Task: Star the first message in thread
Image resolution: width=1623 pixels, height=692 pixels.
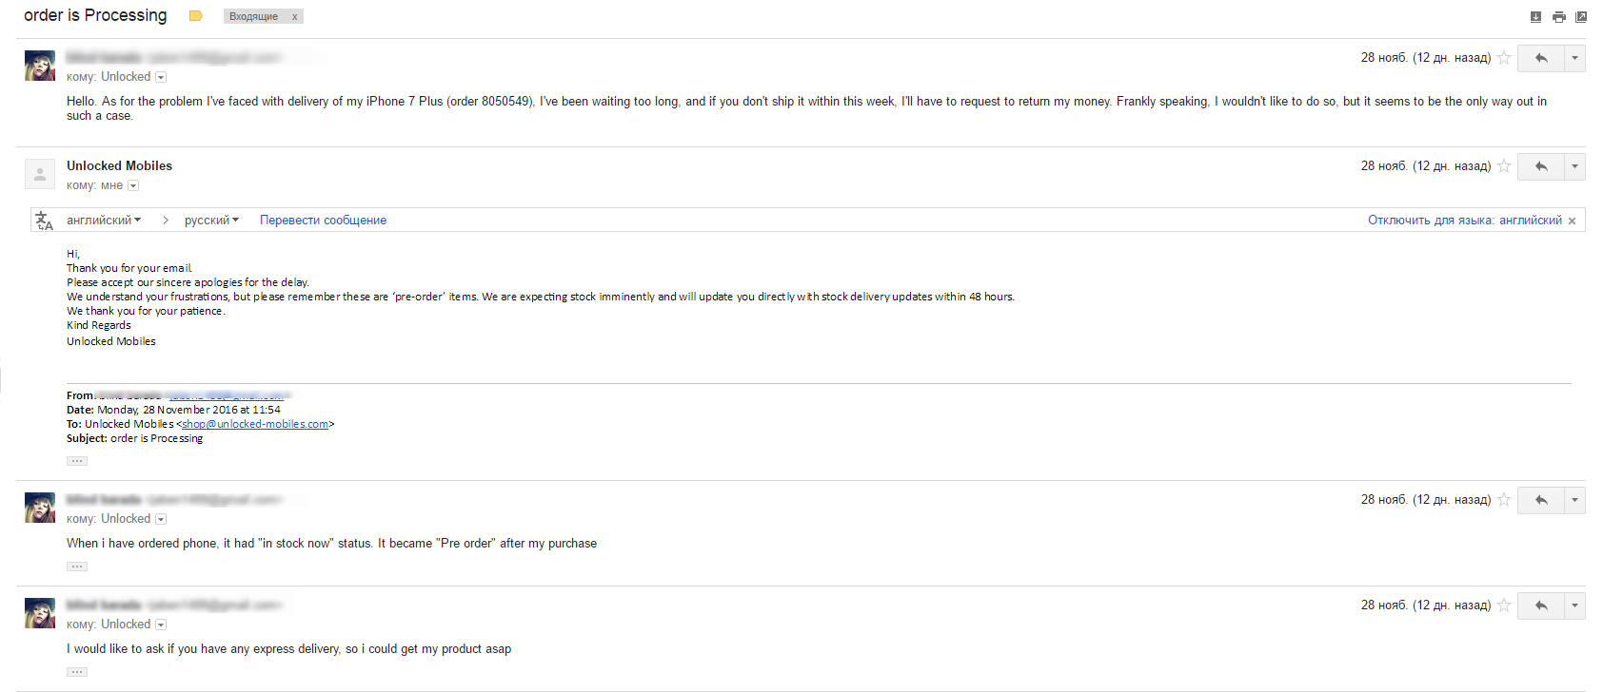Action: pos(1504,58)
